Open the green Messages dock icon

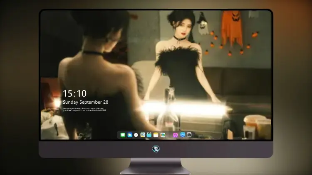pyautogui.click(x=123, y=135)
